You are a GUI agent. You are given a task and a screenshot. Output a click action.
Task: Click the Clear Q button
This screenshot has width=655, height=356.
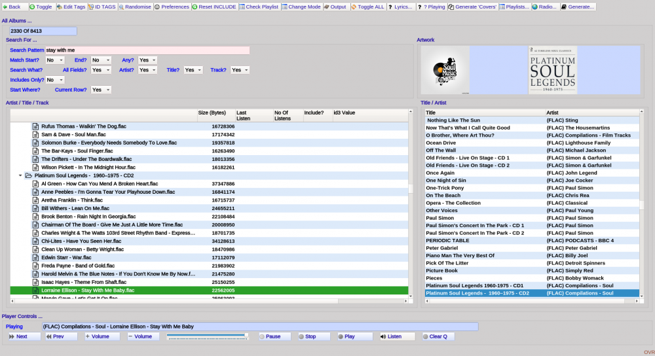(438, 336)
